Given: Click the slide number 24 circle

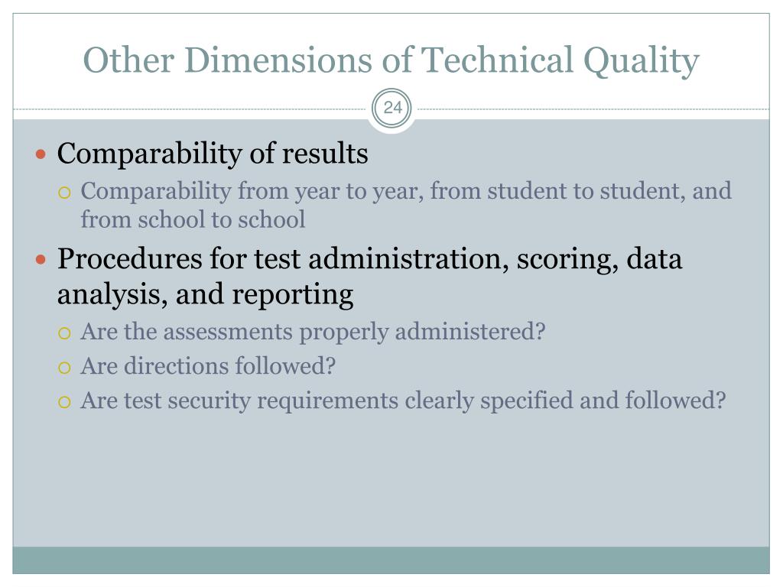Looking at the screenshot, I should pyautogui.click(x=392, y=109).
